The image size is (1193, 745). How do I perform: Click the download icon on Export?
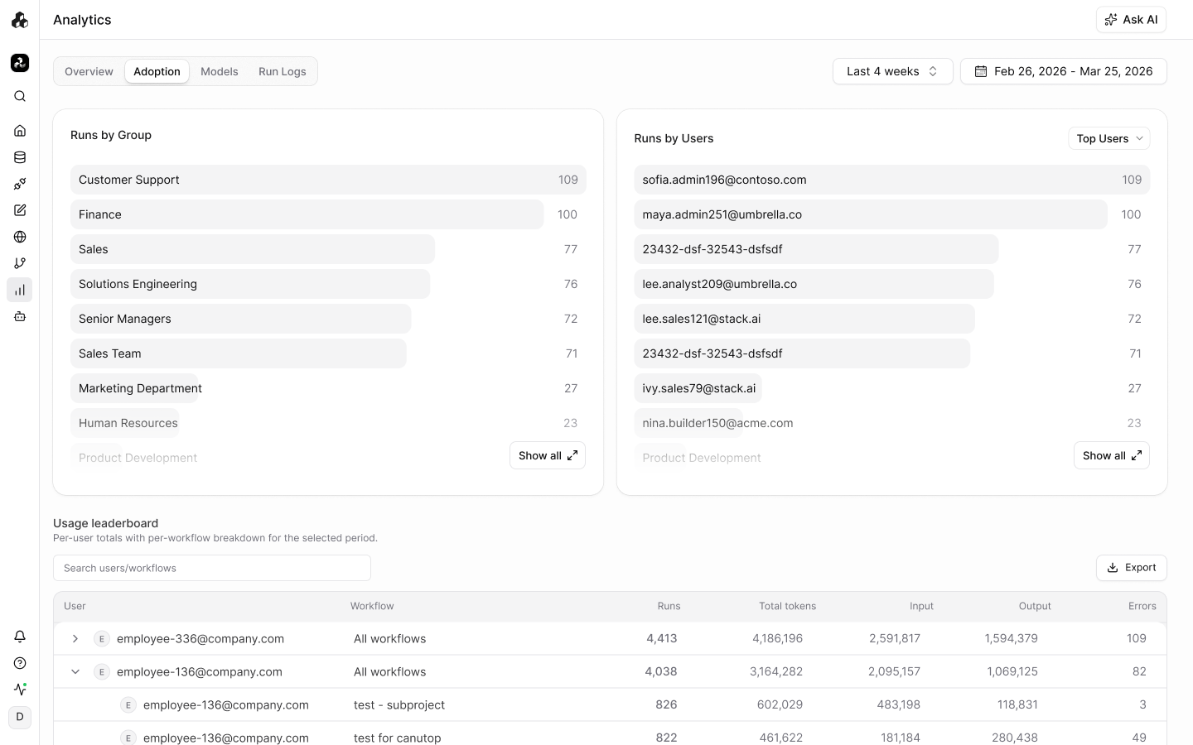(1113, 568)
